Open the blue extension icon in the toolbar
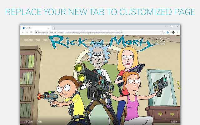 (167, 32)
